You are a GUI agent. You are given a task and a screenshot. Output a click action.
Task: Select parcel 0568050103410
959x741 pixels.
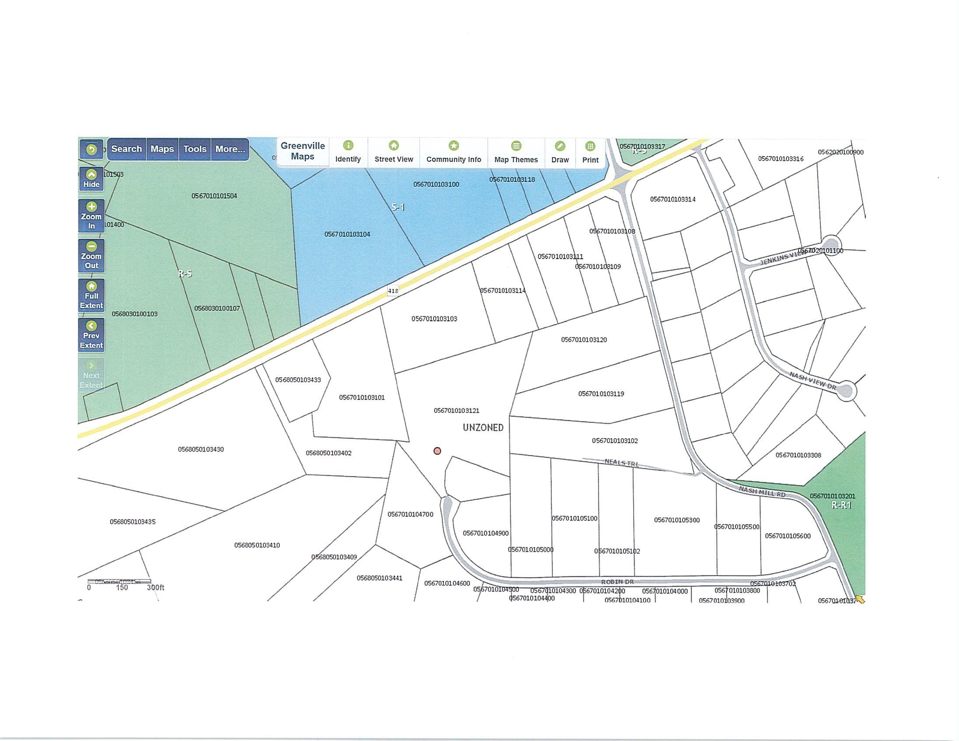coord(257,545)
